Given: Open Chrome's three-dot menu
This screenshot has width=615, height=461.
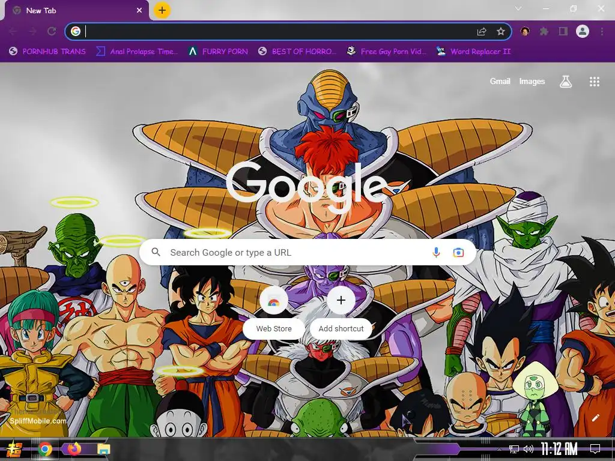Looking at the screenshot, I should [x=602, y=31].
